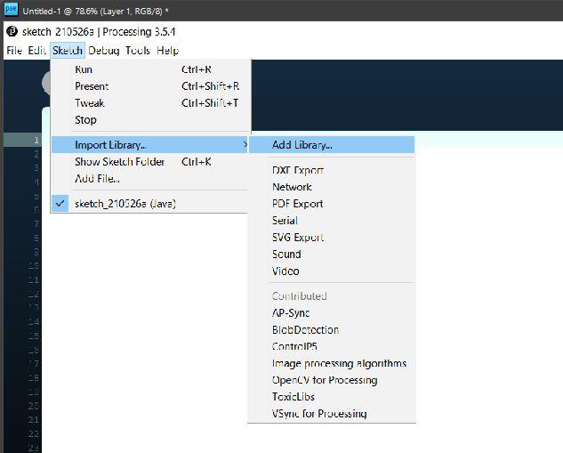Open the File menu

click(14, 51)
